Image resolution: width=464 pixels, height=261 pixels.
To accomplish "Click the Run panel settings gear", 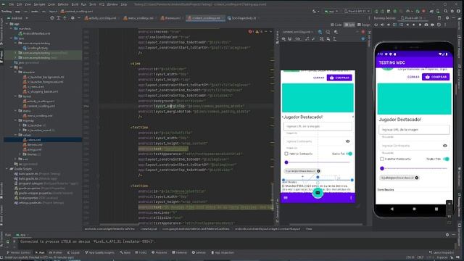I will (447, 235).
